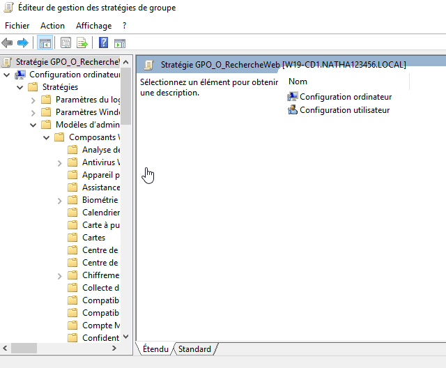Open Help with the question mark icon
The image size is (446, 368).
(103, 43)
